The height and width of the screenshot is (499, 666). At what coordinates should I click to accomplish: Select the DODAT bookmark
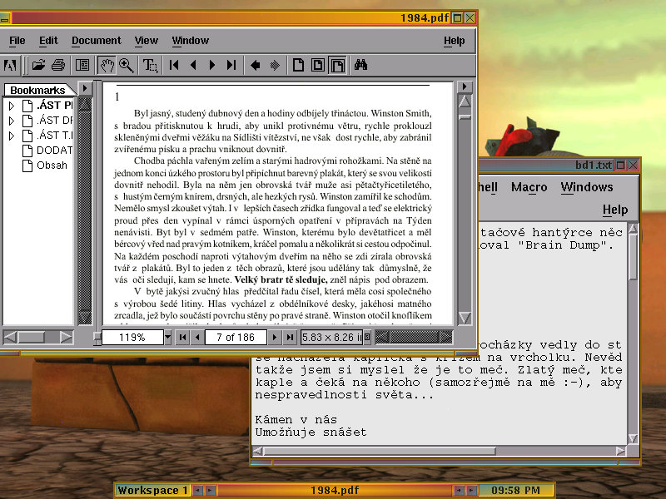pos(54,151)
